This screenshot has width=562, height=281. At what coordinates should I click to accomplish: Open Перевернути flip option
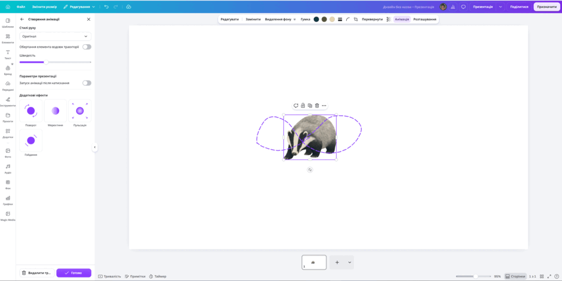pyautogui.click(x=372, y=19)
